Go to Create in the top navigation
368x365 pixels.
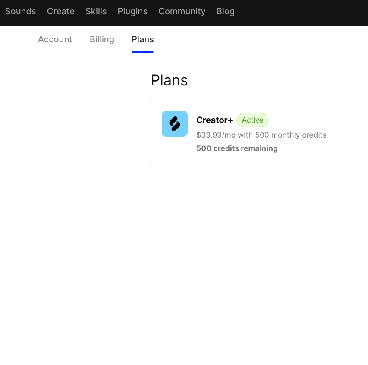(x=60, y=11)
